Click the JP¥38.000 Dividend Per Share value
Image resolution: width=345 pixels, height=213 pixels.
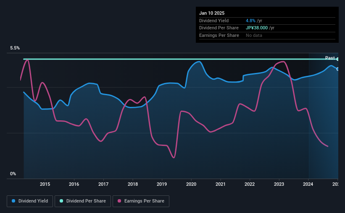click(257, 28)
